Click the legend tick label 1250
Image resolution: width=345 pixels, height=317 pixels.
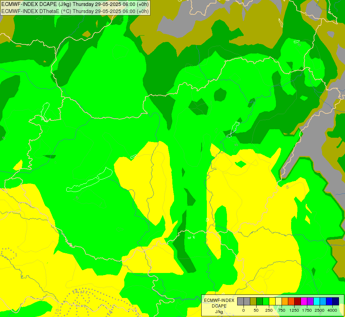click(x=294, y=310)
